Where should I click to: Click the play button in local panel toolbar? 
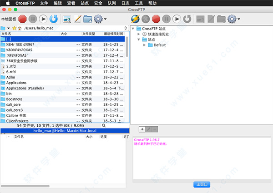click(x=43, y=19)
